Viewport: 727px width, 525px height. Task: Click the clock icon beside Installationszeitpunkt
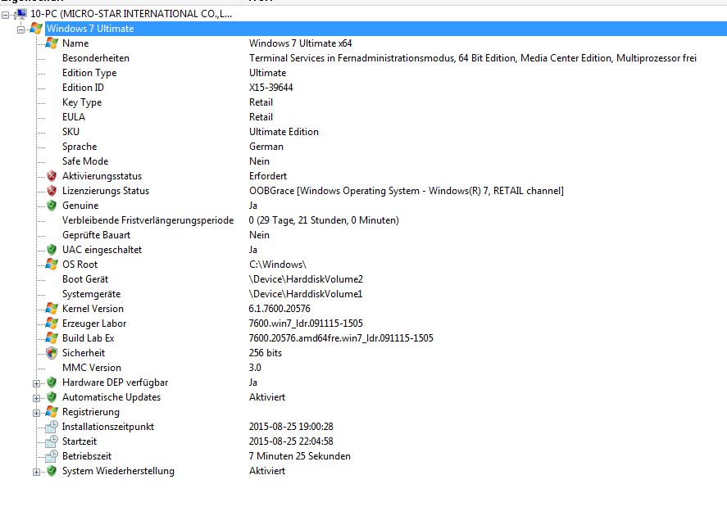point(52,427)
